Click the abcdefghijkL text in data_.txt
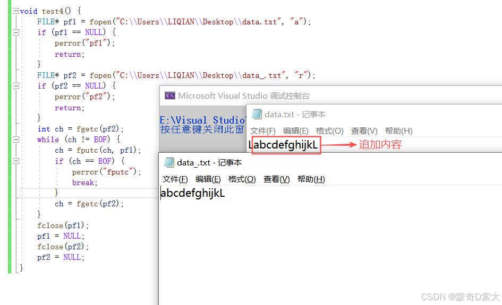Screen dimensions: 502x305 (x=193, y=193)
